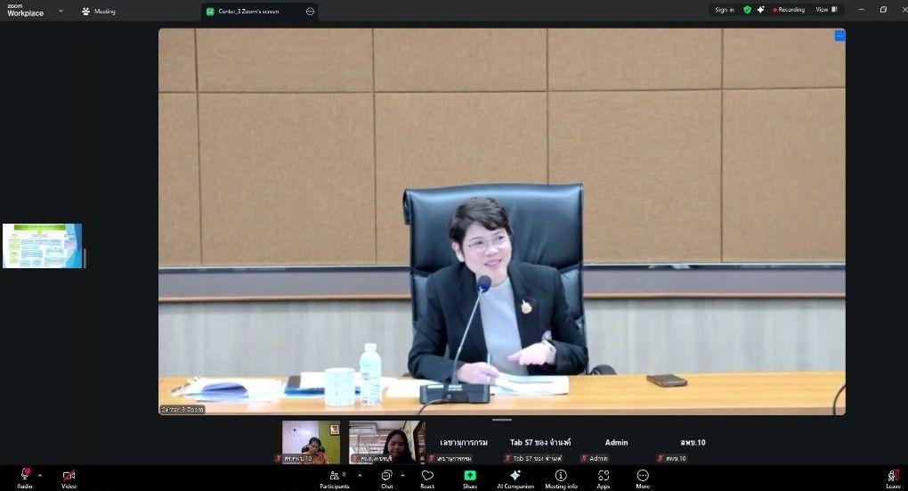
Task: Open the Apps panel
Action: [x=604, y=477]
